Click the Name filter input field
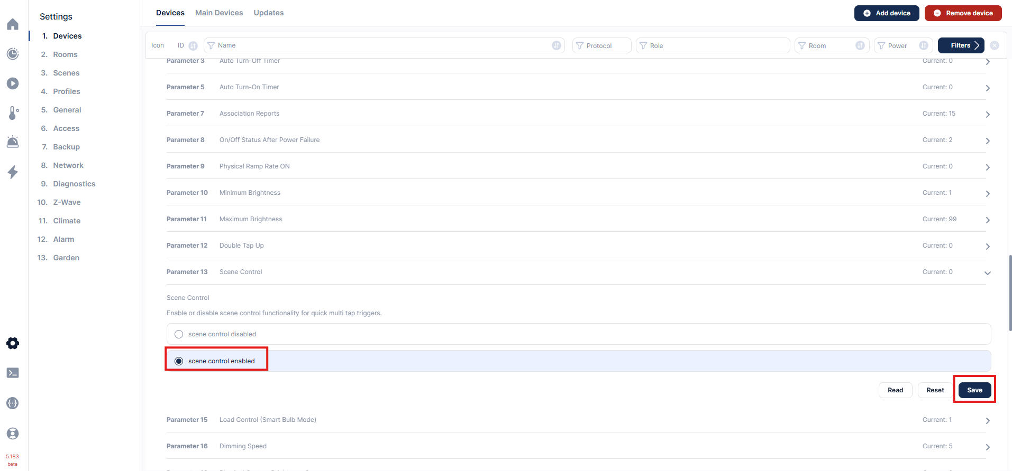Viewport: 1012px width, 471px height. [384, 45]
